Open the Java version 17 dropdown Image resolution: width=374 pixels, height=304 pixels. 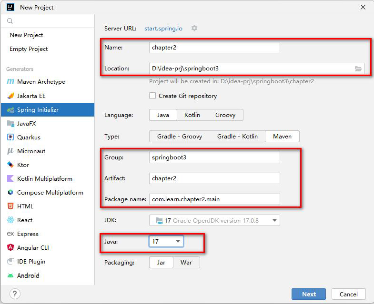coord(166,242)
